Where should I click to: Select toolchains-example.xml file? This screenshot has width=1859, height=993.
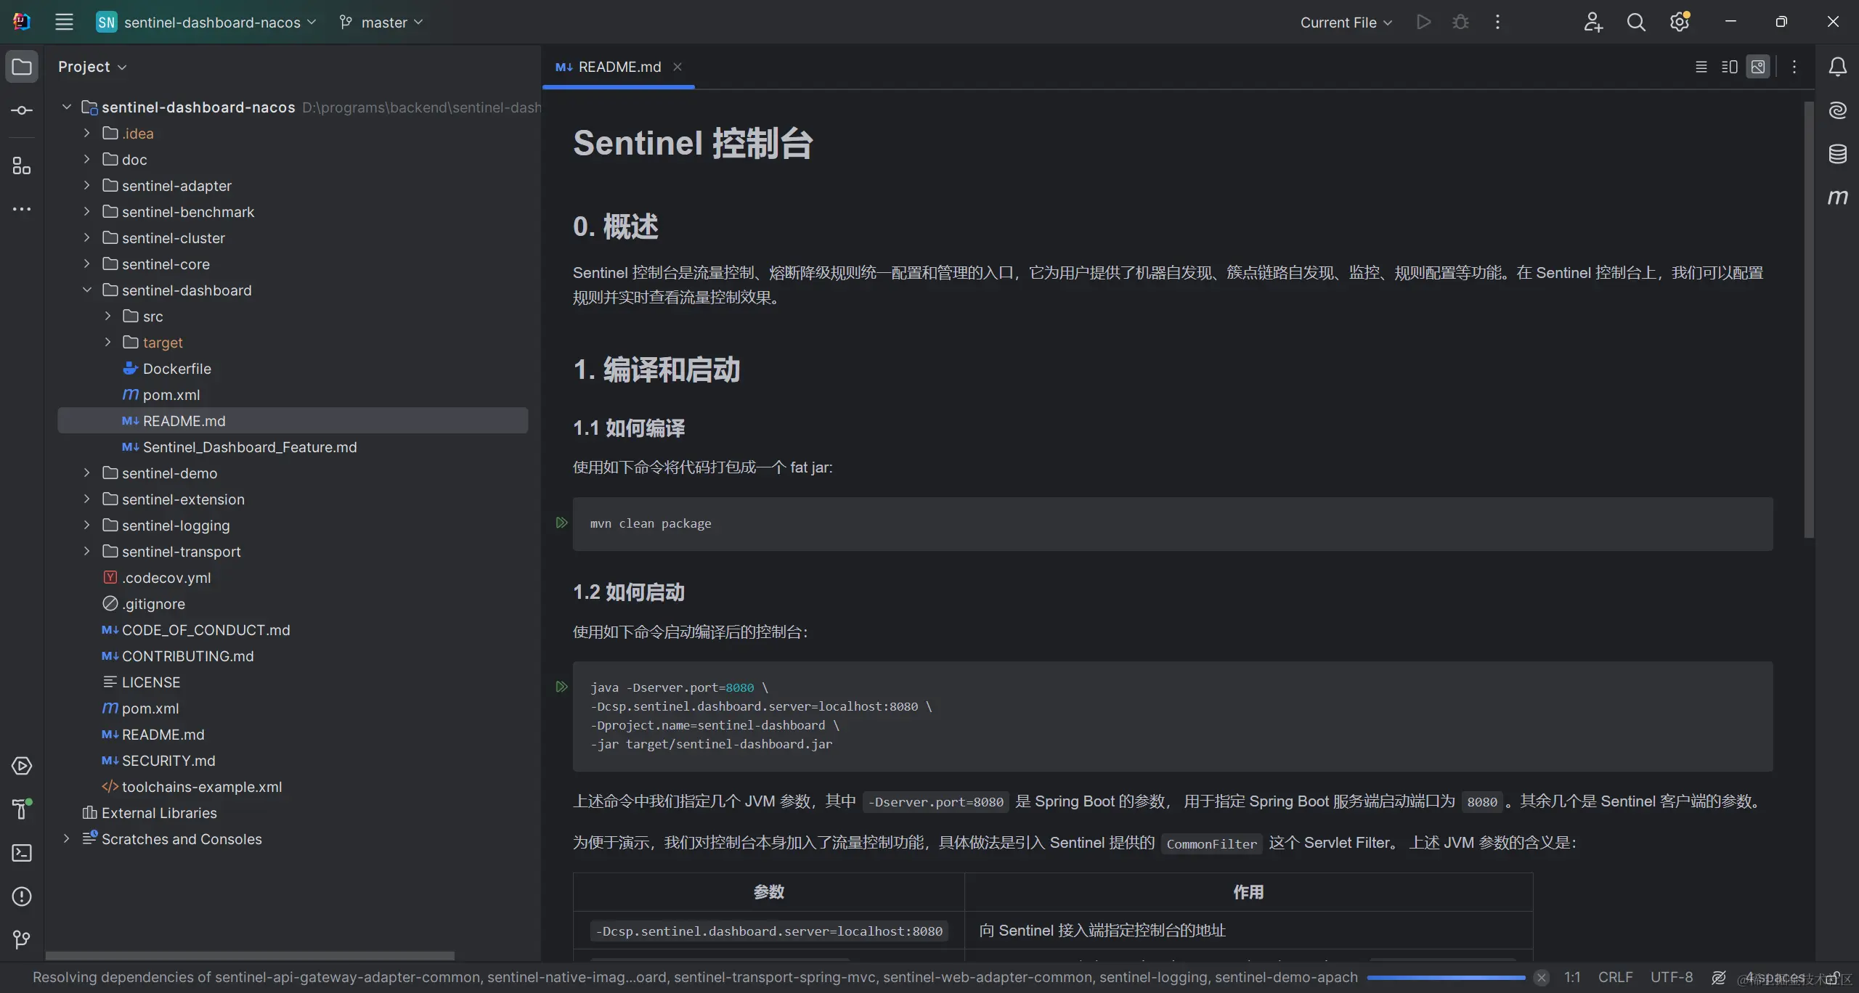tap(202, 787)
